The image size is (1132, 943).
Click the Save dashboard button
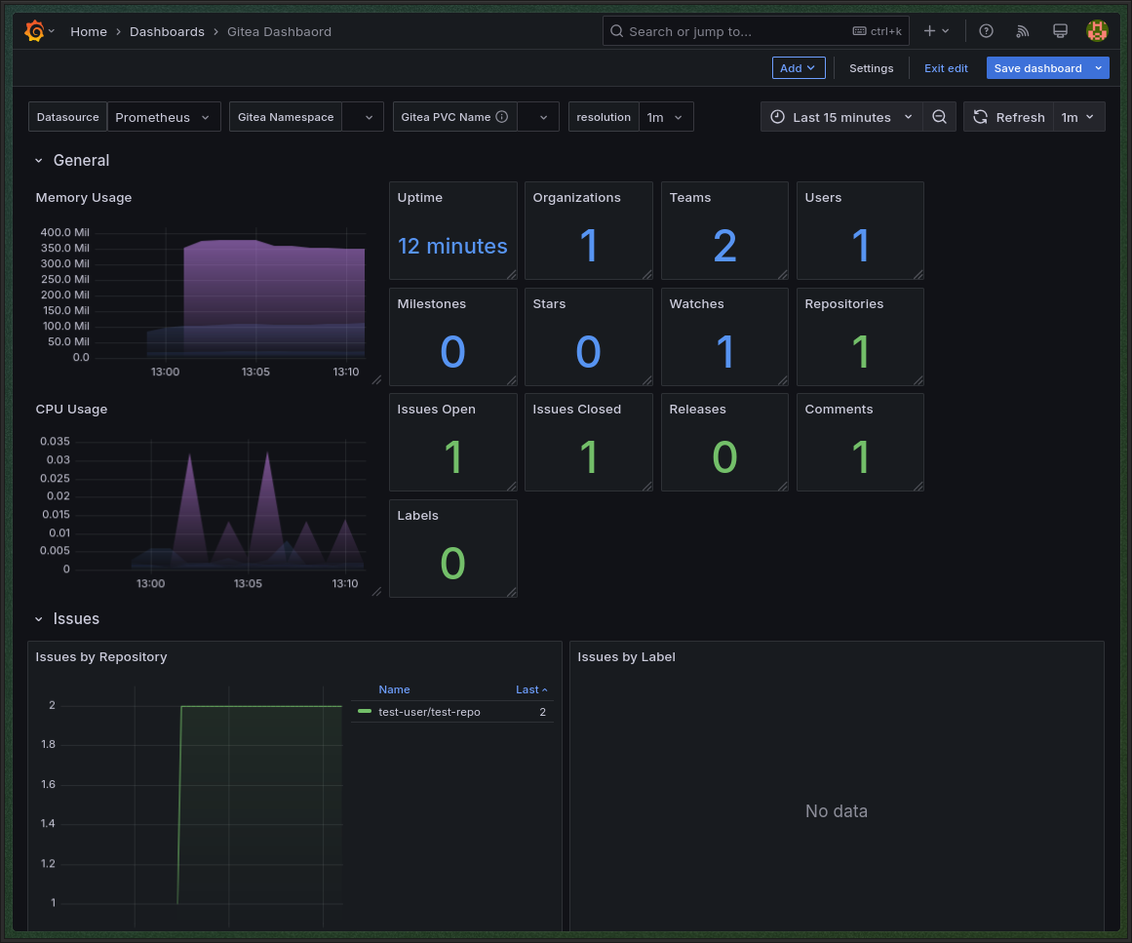1037,68
